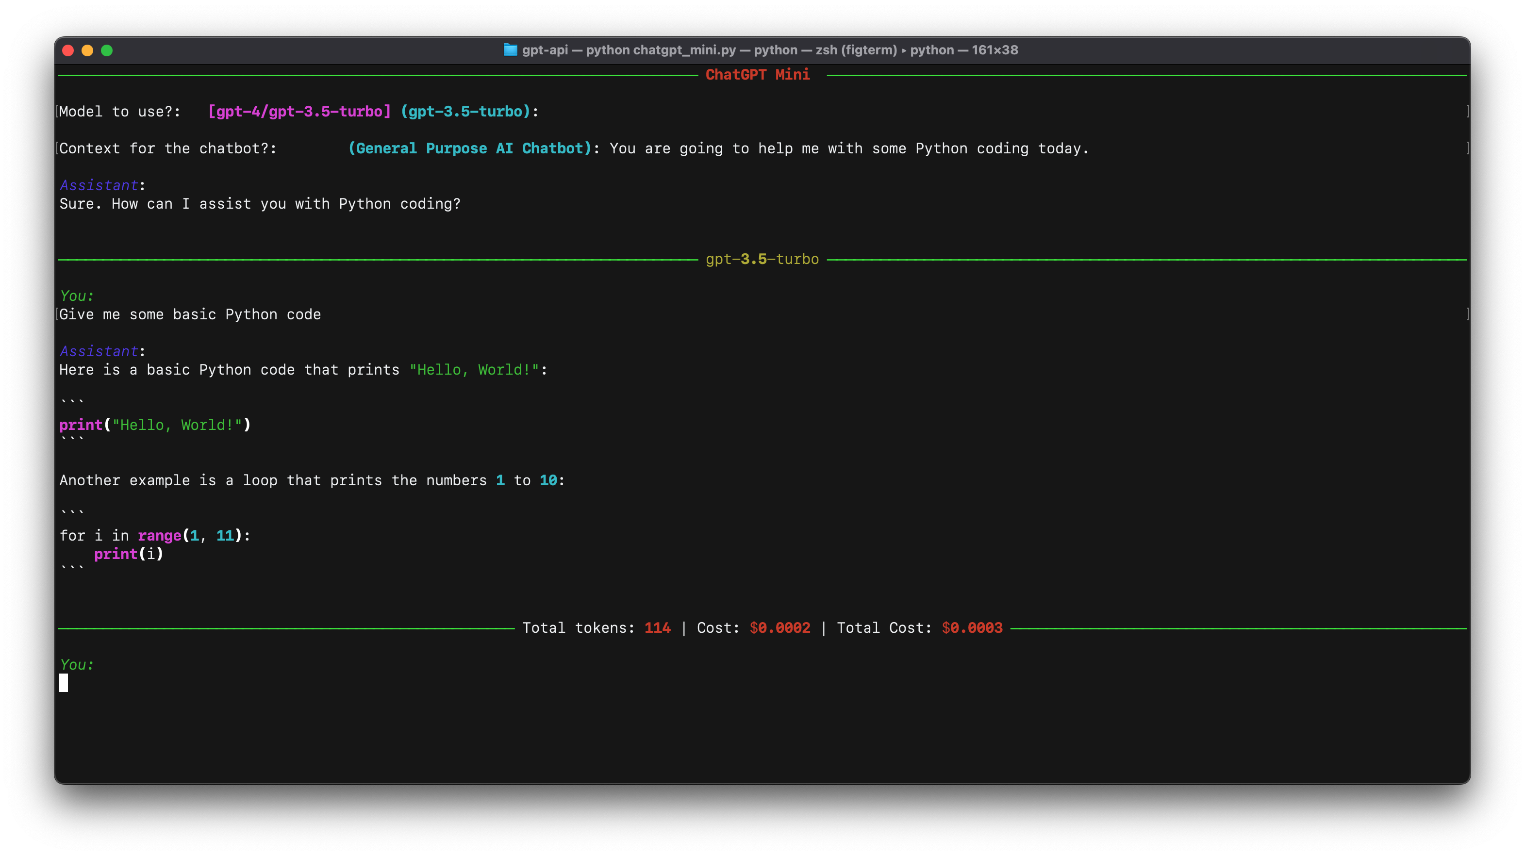Click the 'Total Cost: $0.0003' value

pyautogui.click(x=919, y=627)
